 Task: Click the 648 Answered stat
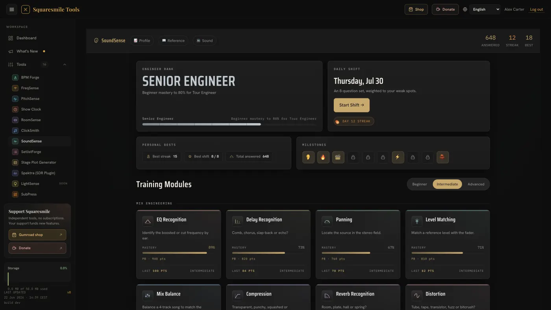[490, 41]
